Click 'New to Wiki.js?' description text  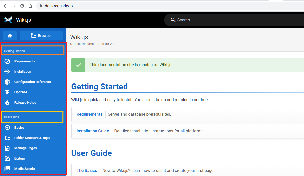pyautogui.click(x=158, y=170)
